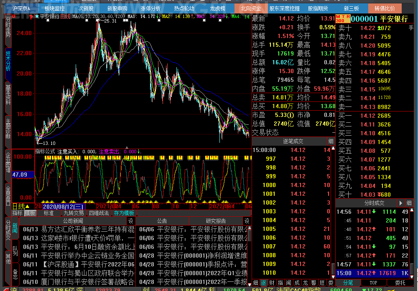Open the 基本资料 vertical side tab

[x=8, y=94]
